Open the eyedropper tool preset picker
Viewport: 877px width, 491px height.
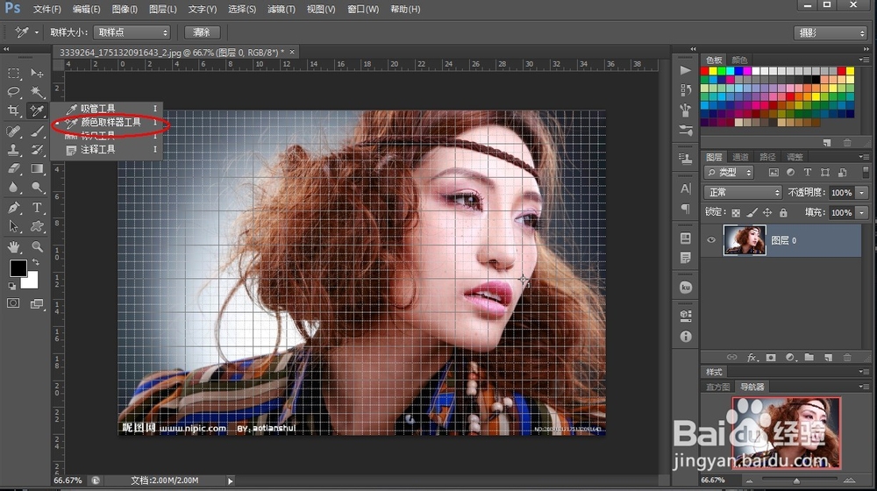click(25, 32)
